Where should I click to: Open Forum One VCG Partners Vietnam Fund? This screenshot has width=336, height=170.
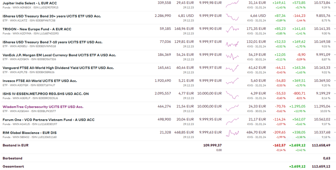pyautogui.click(x=49, y=120)
